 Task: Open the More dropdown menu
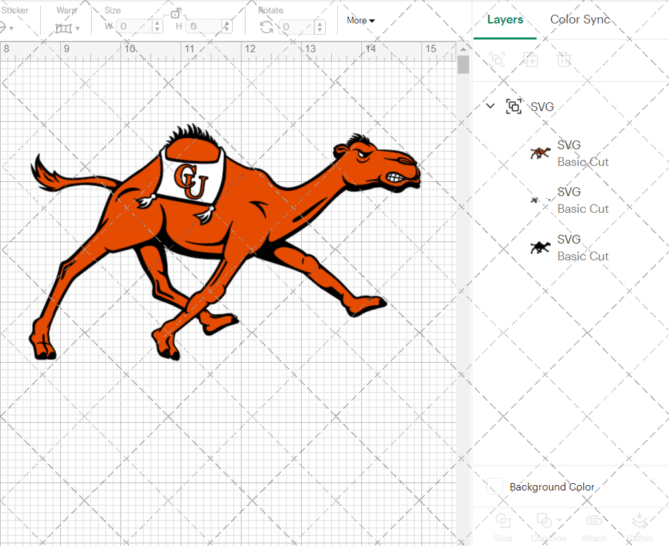[360, 20]
